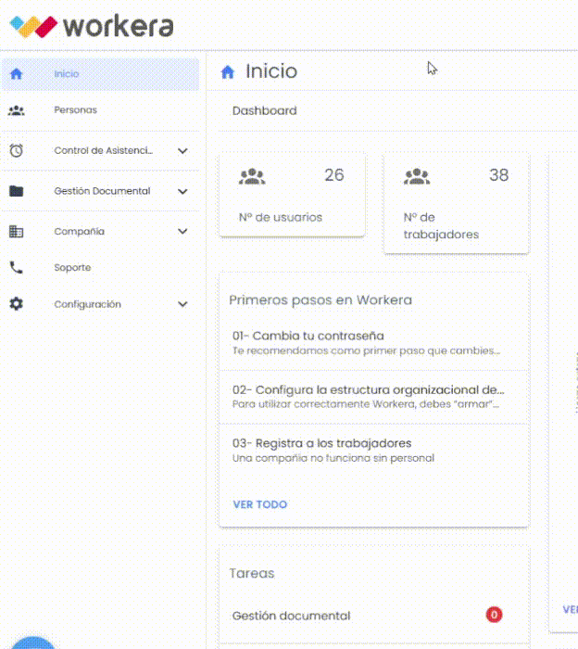Screen dimensions: 578x649
Task: Click the VER TODO link
Action: coord(260,504)
